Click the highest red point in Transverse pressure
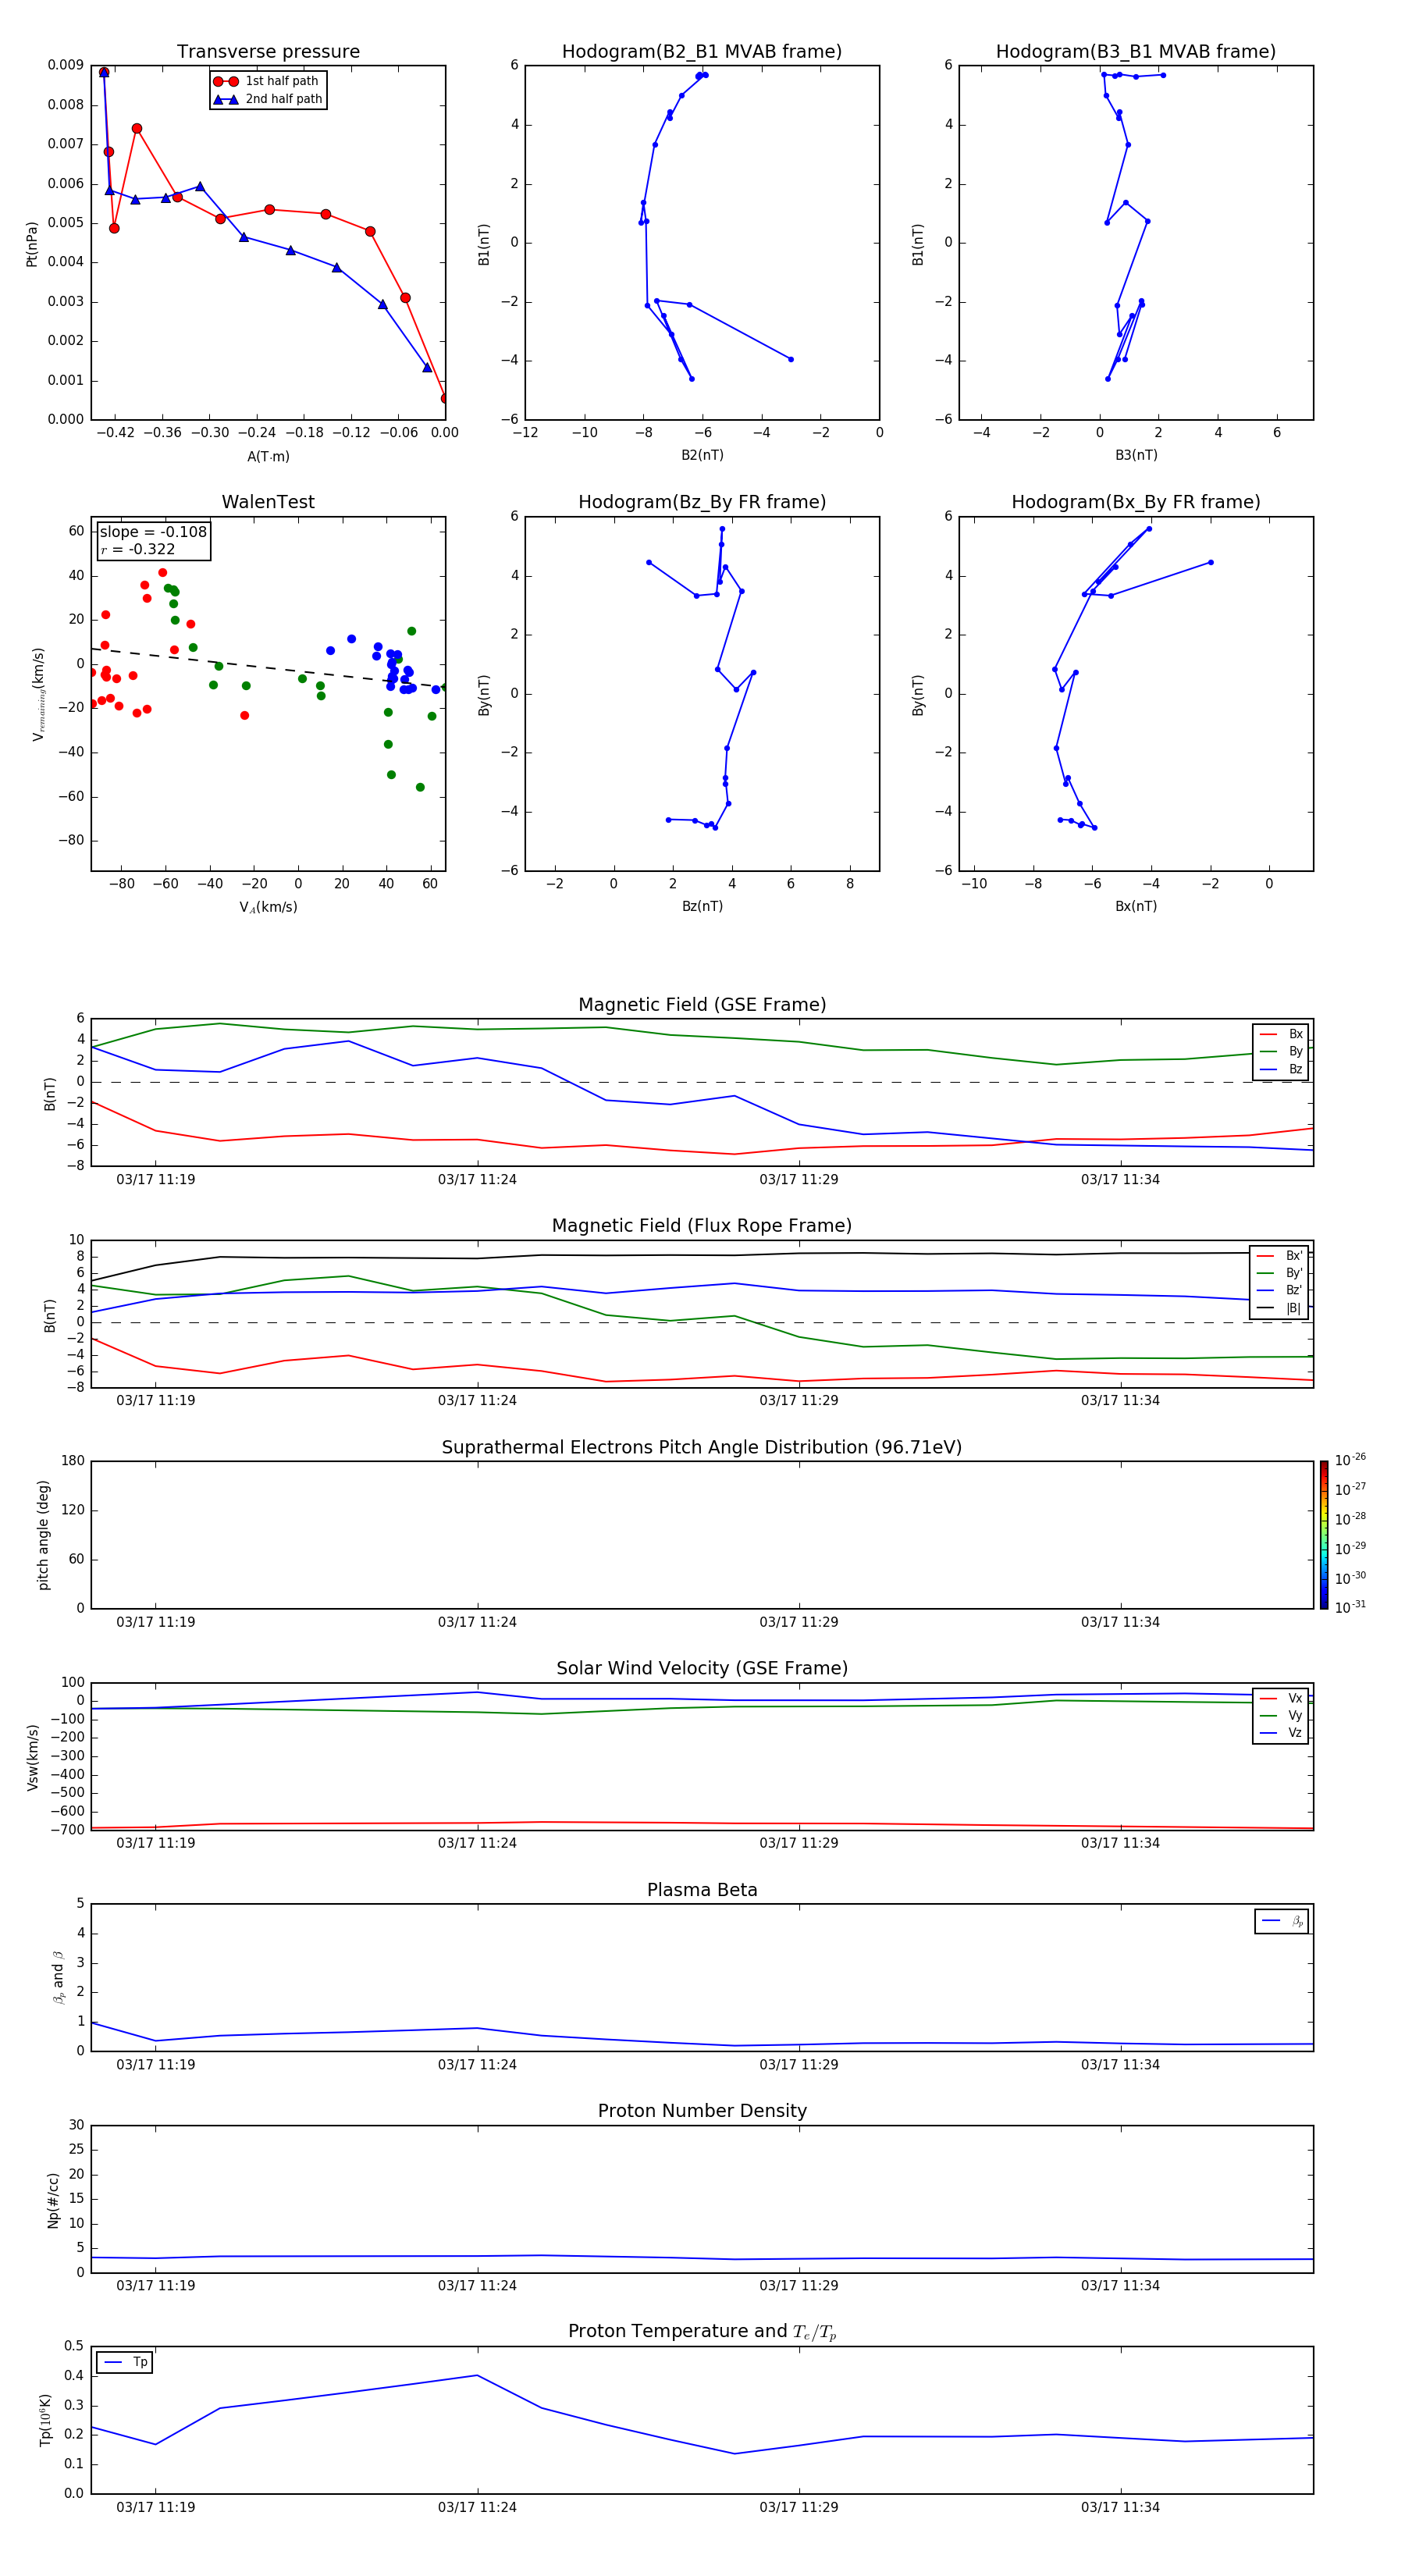Image resolution: width=1405 pixels, height=2576 pixels. (104, 72)
